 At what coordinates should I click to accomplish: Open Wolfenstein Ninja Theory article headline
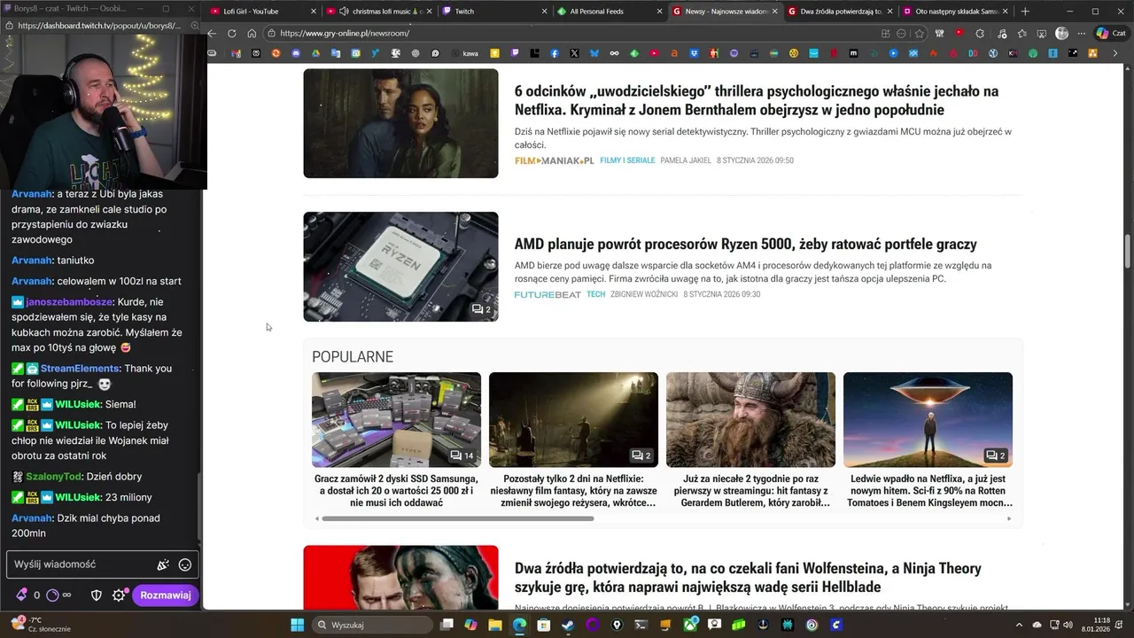point(748,577)
